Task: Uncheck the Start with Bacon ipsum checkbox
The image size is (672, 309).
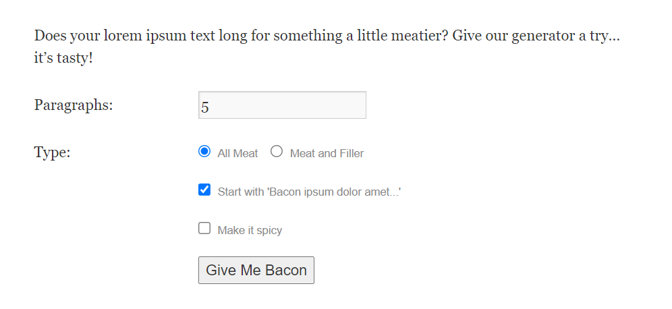Action: point(204,190)
